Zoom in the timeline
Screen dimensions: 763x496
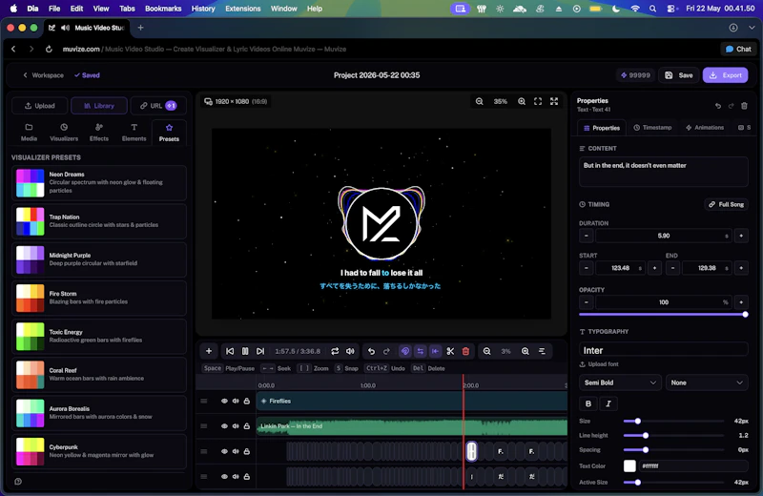pyautogui.click(x=526, y=351)
